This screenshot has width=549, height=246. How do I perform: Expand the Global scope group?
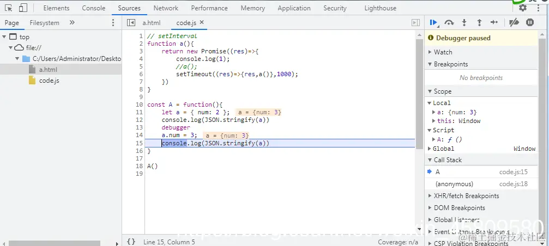pos(429,149)
